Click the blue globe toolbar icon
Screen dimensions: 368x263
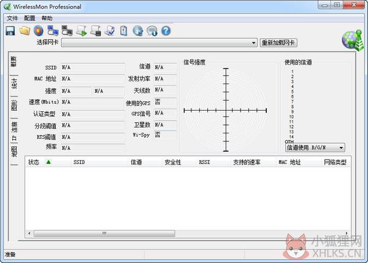(138, 31)
